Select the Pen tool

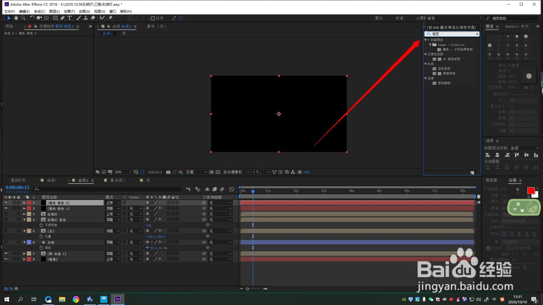coord(62,18)
